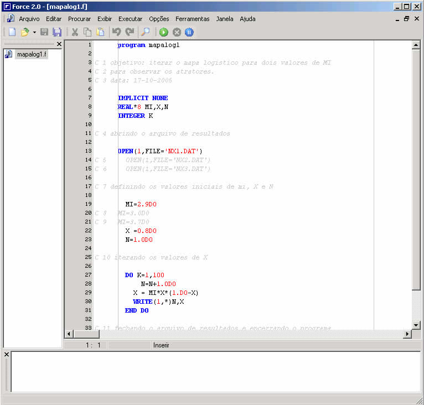Run the program with green play icon
424x405 pixels.
point(164,32)
